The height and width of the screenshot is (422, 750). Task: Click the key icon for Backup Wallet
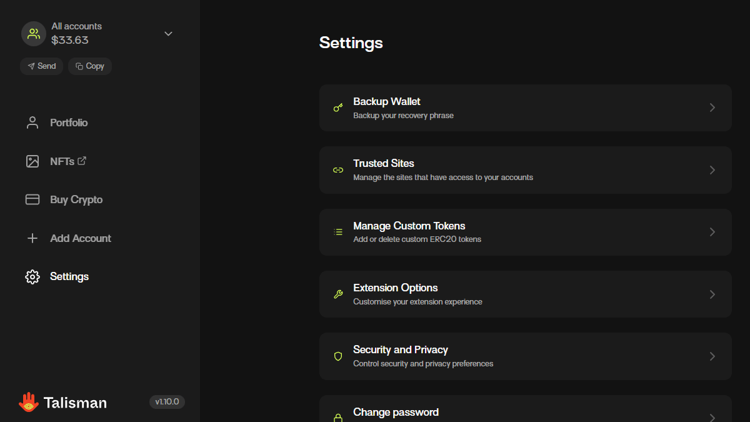[x=338, y=108]
